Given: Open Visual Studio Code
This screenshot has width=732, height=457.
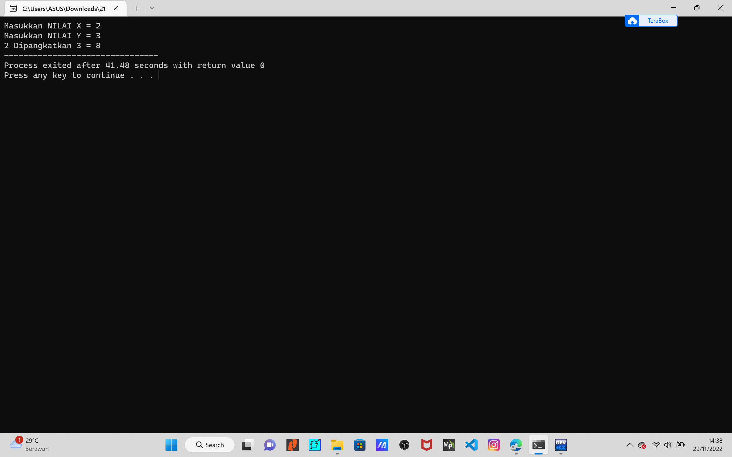Looking at the screenshot, I should [x=471, y=445].
